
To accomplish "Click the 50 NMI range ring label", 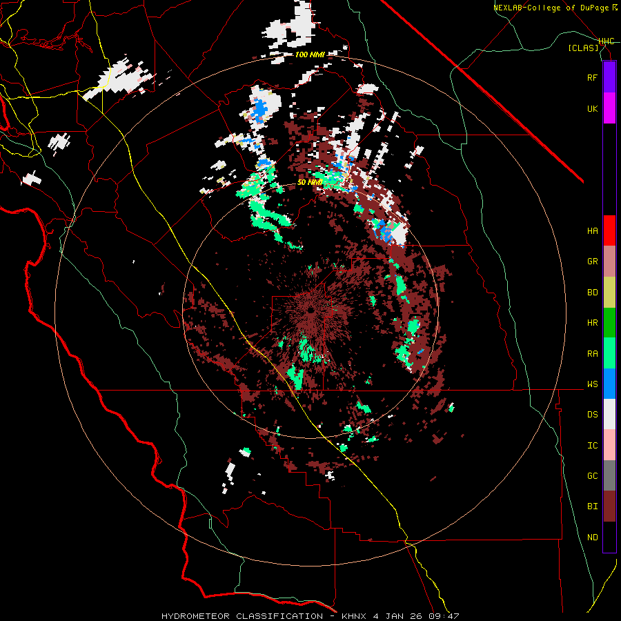I will point(310,183).
